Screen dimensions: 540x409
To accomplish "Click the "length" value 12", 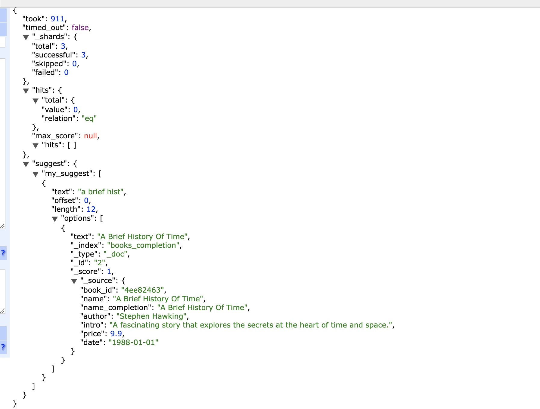I will 91,209.
